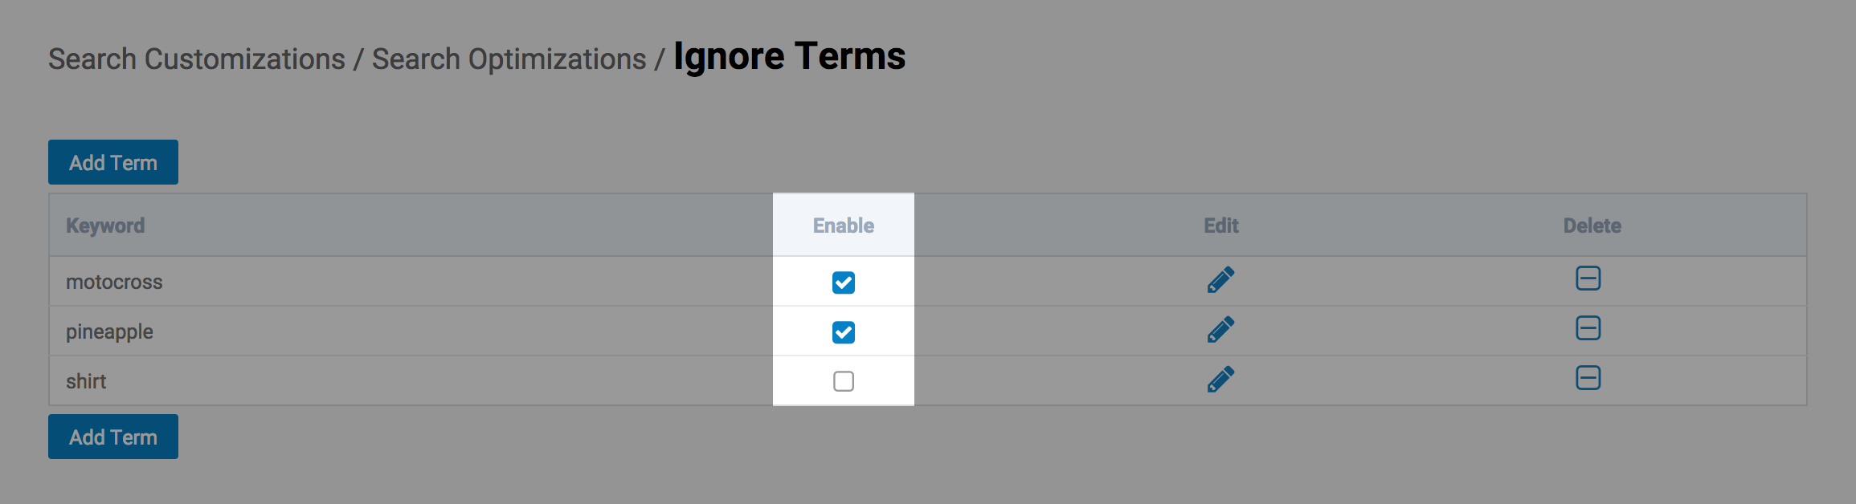This screenshot has width=1856, height=504.
Task: Go to Search Customizations breadcrumb
Action: point(197,59)
